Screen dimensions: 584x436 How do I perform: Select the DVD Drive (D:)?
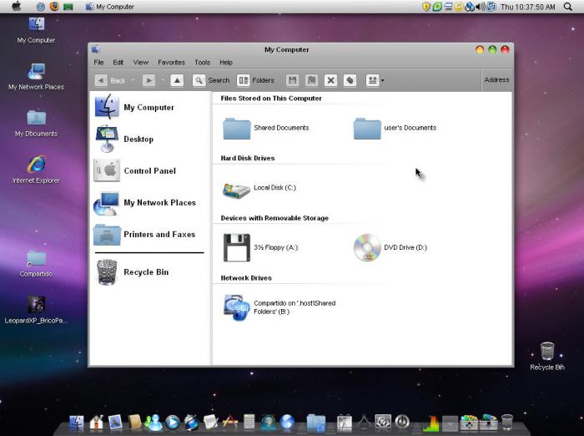tap(390, 247)
